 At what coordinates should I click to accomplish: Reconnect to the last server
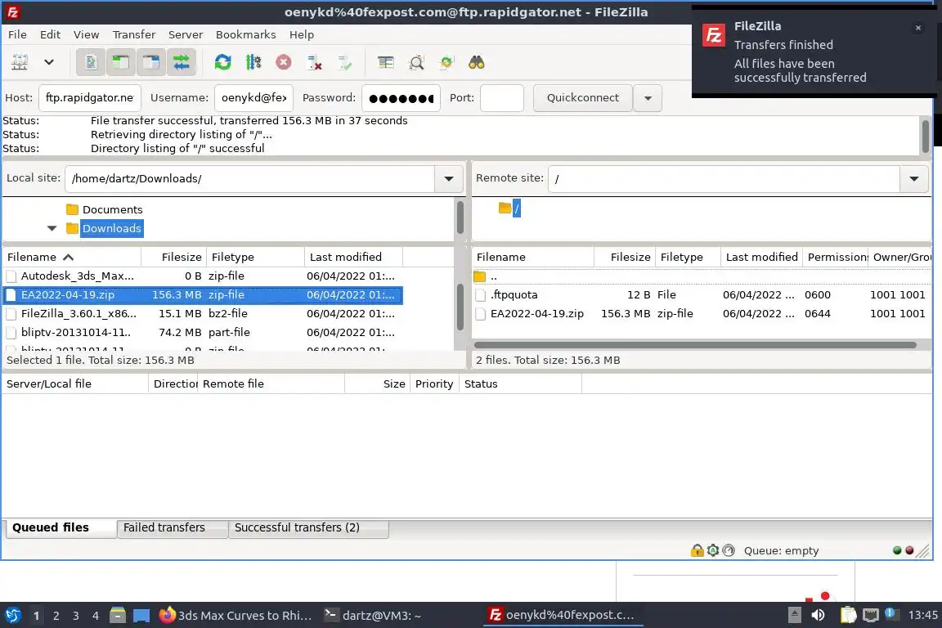point(345,62)
